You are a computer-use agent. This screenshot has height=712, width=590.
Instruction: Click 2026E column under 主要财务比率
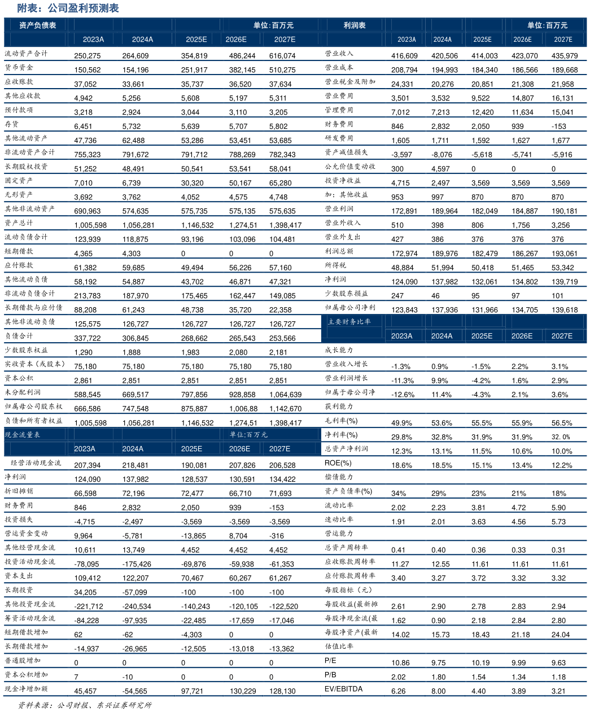tap(522, 336)
